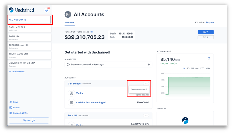Click Bitcoin amount 461.13113961
Viewport: 232px width, 133px height.
[x=126, y=34]
